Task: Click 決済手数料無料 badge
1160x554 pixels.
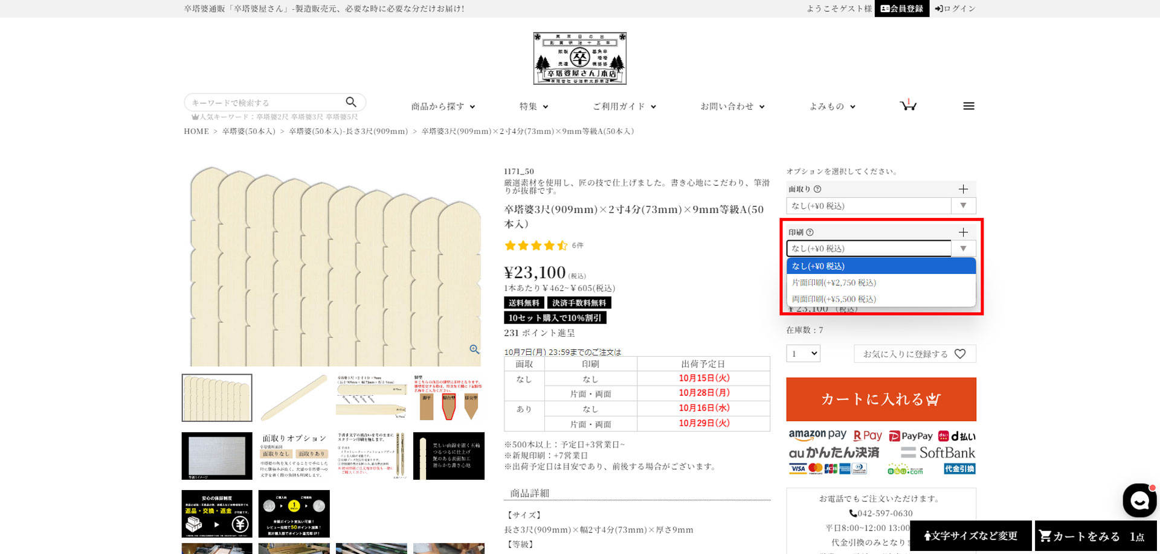Action: 579,303
